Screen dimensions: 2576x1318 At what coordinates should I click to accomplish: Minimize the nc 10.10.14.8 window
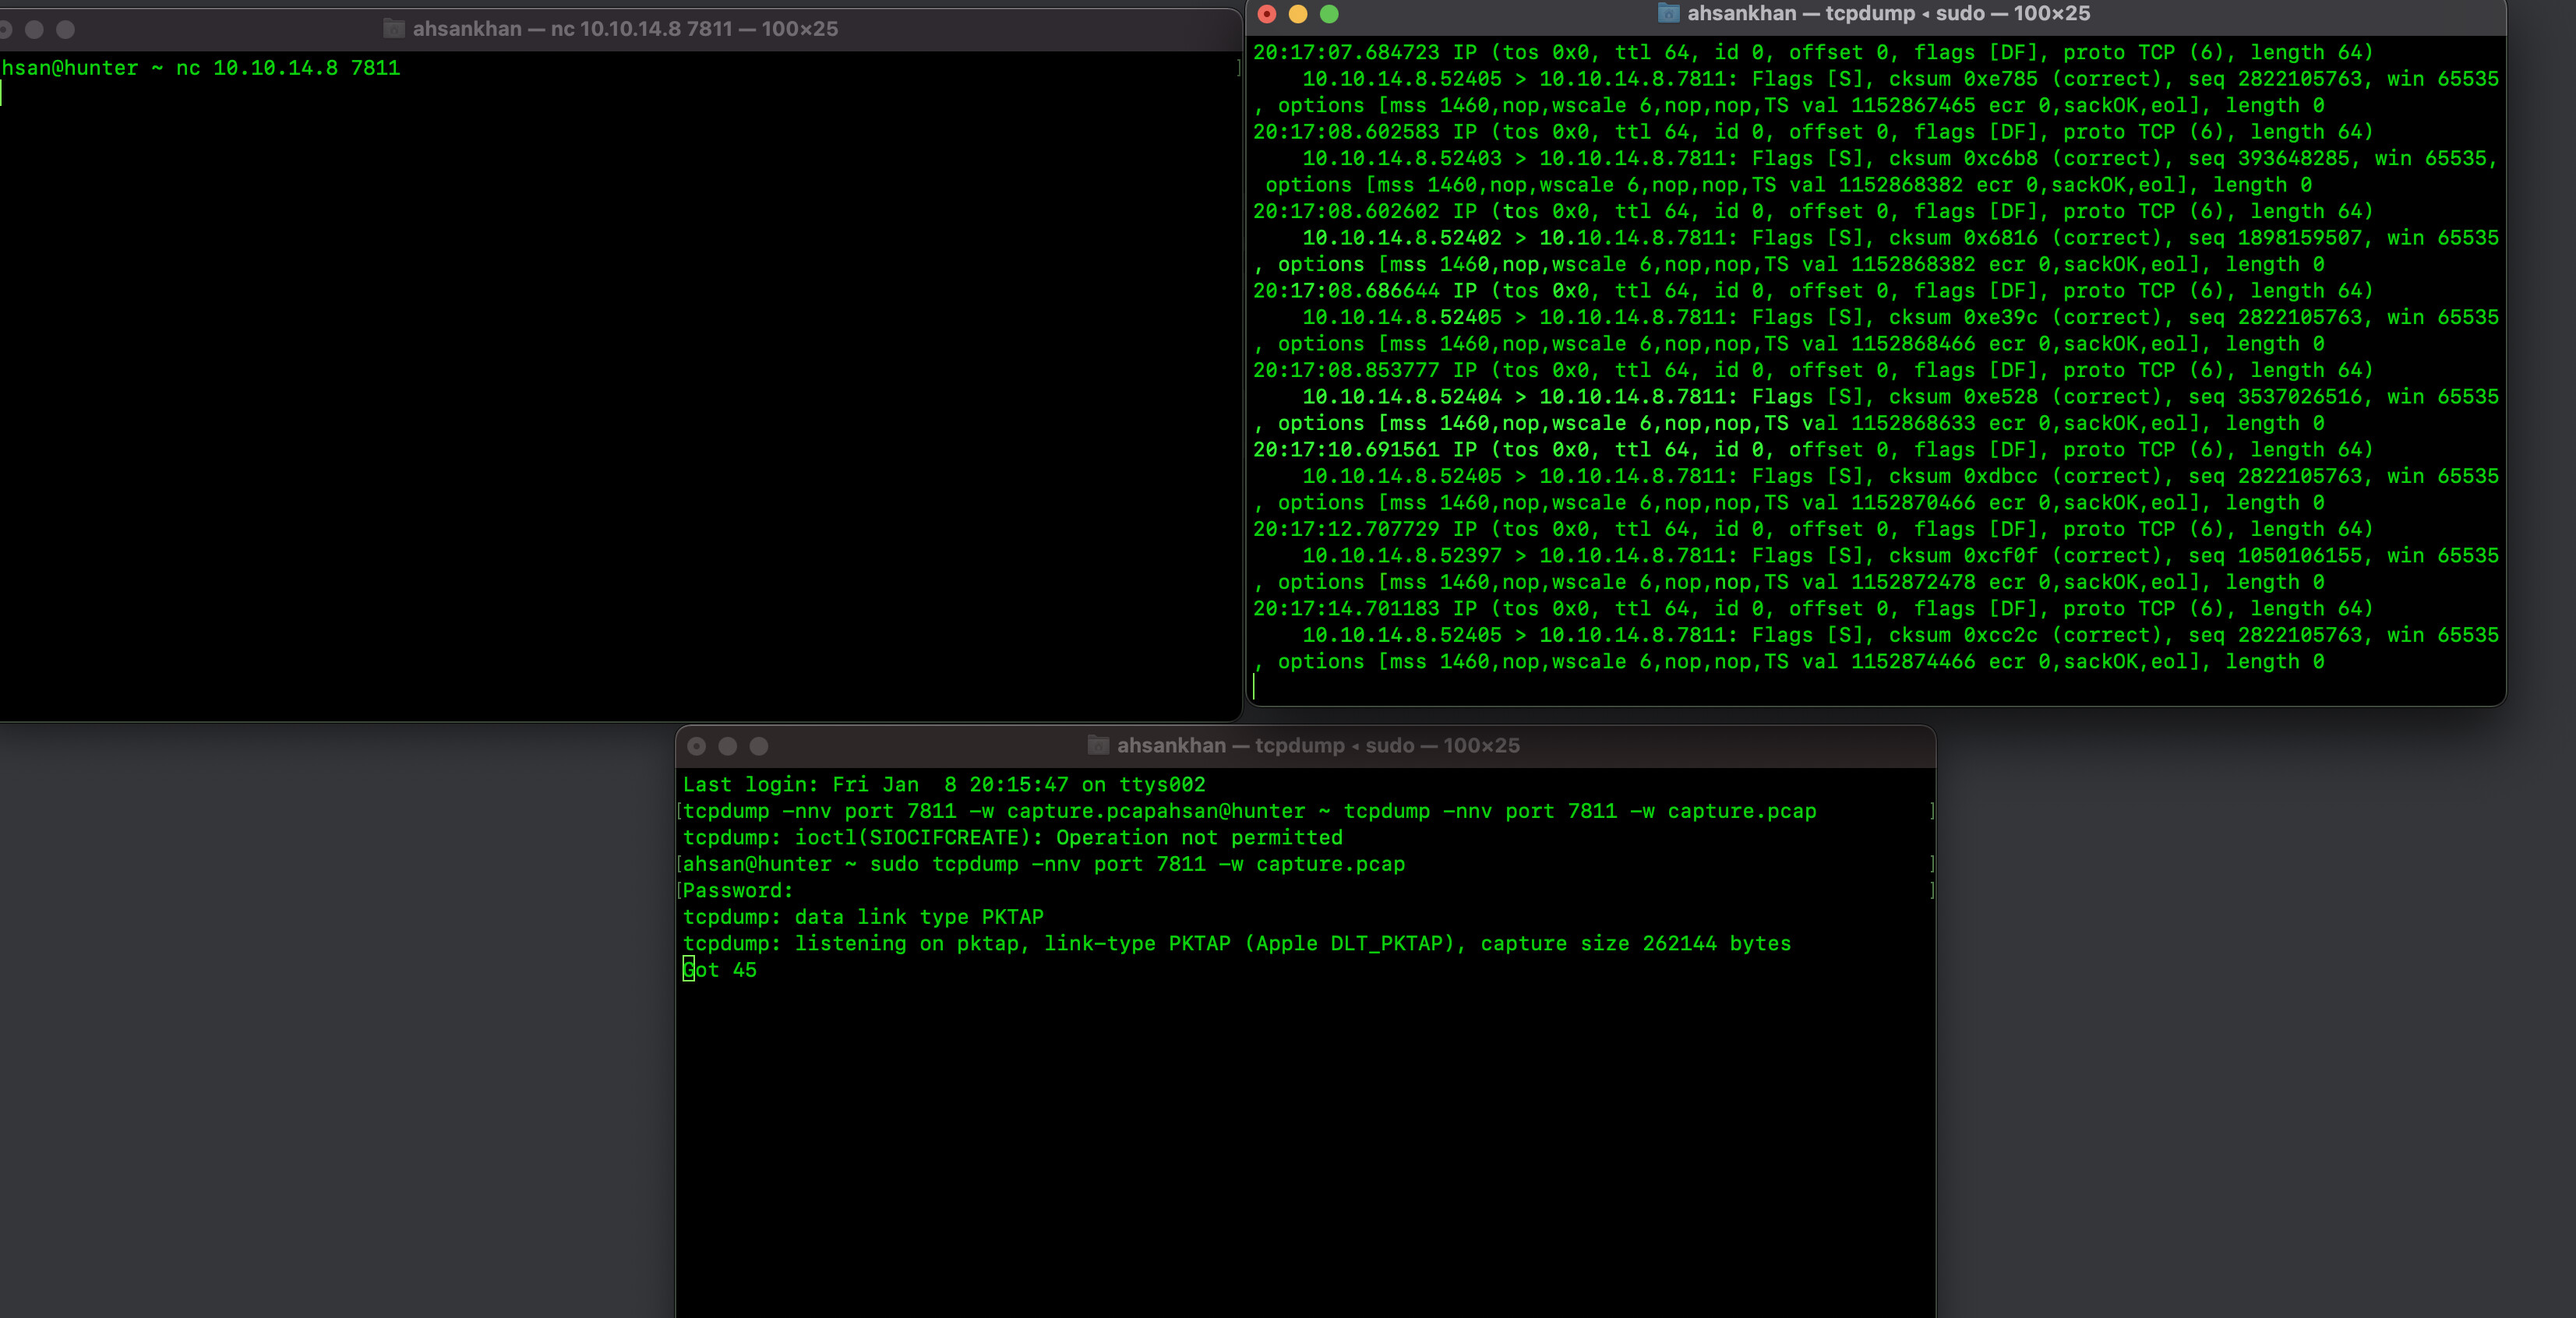click(34, 30)
